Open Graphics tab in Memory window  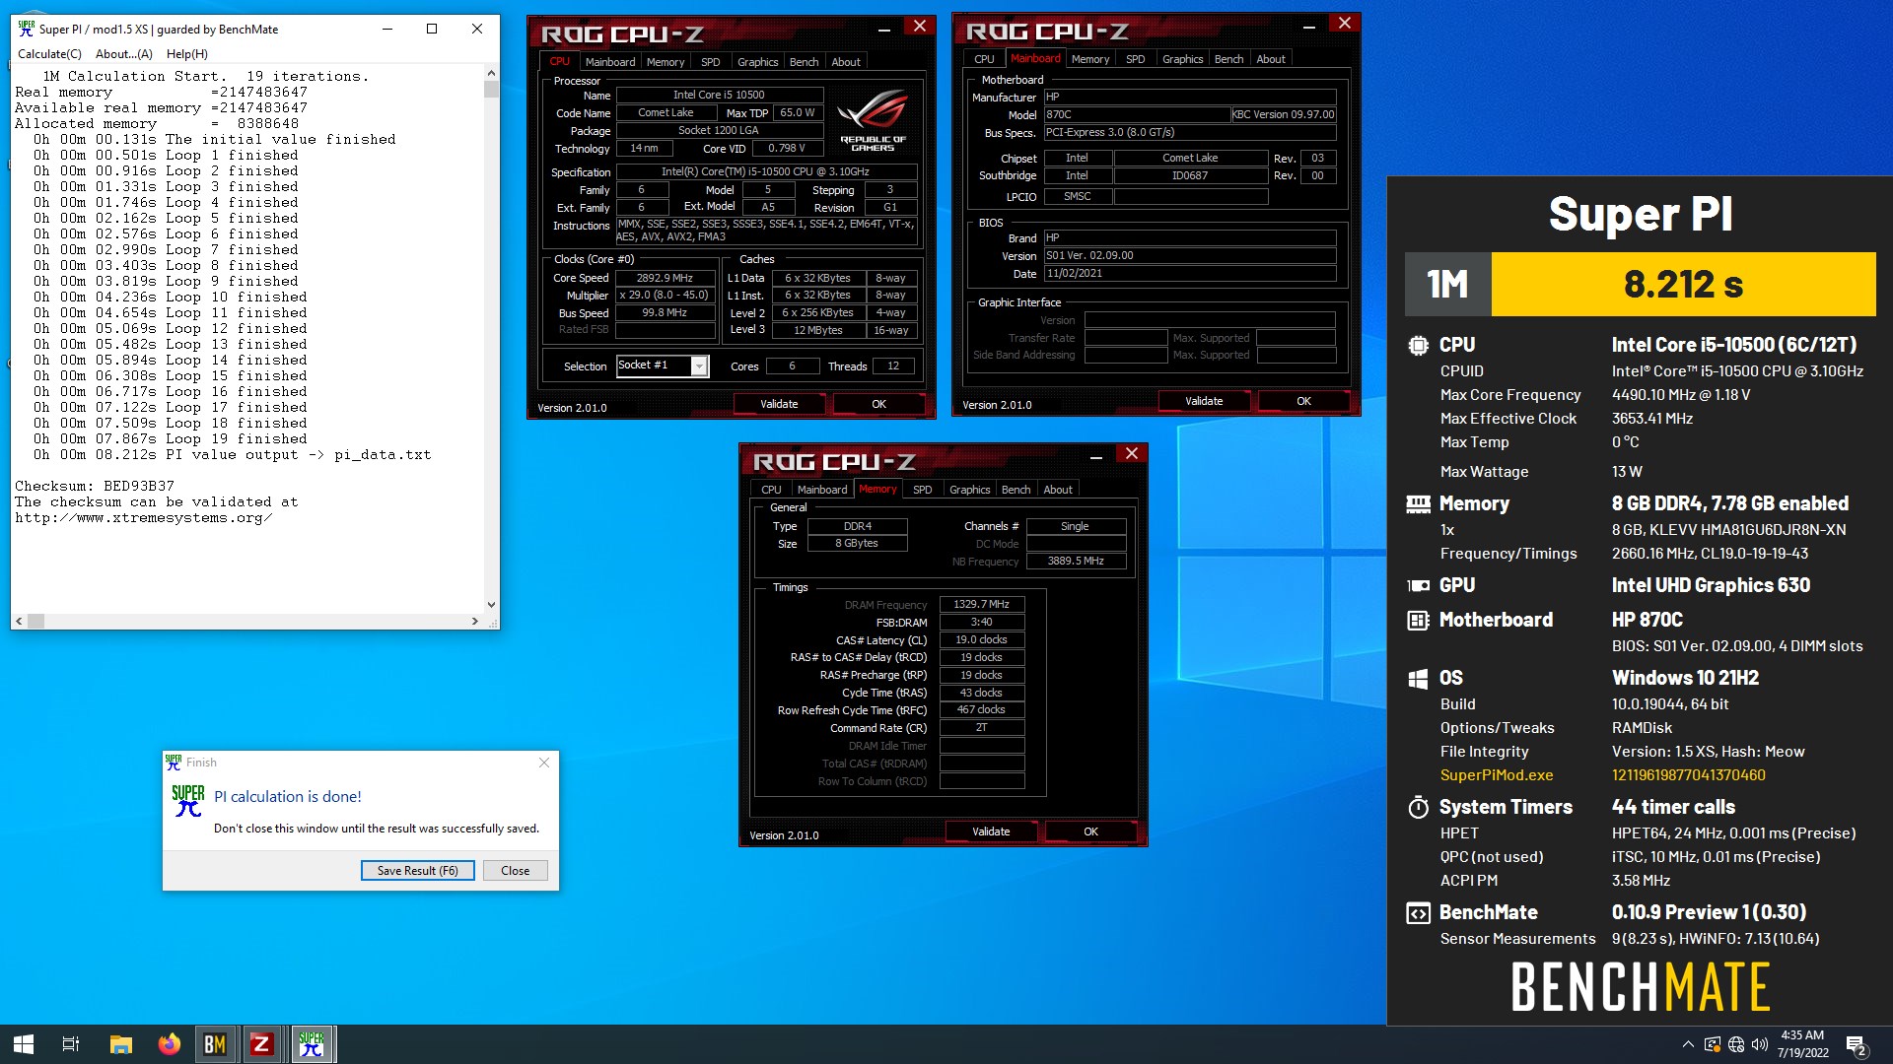coord(970,490)
